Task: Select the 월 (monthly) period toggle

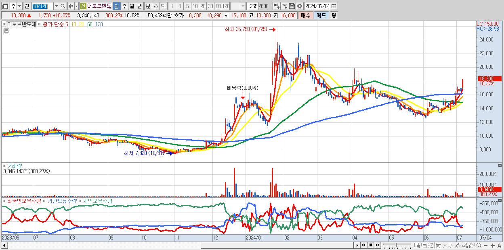Action: pyautogui.click(x=132, y=6)
